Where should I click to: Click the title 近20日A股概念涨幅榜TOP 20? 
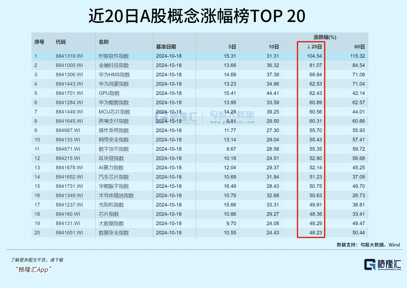coord(197,16)
